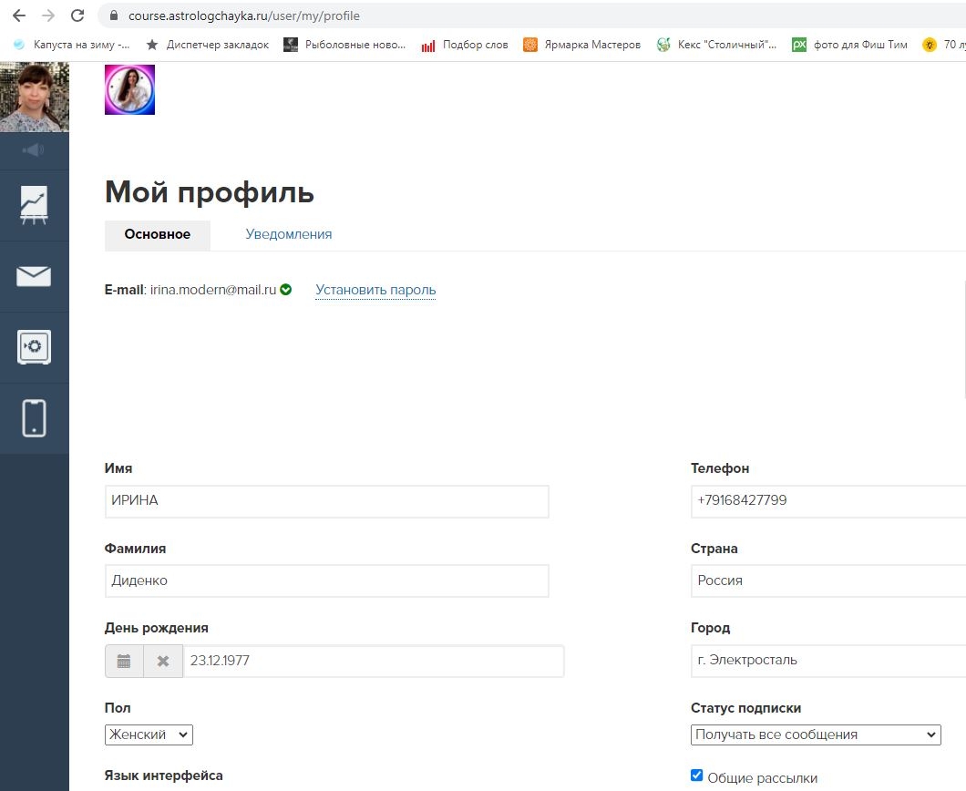Click the Установить пароль link
The width and height of the screenshot is (966, 791).
[375, 291]
